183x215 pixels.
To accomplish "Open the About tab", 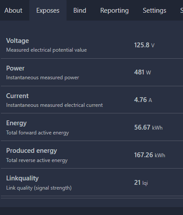I will (14, 11).
